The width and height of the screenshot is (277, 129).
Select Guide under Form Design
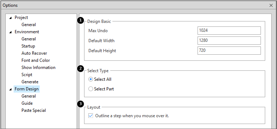27,103
